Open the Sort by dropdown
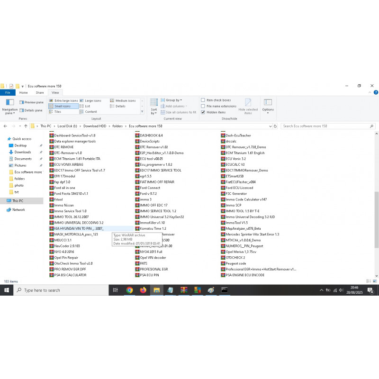The image size is (379, 379). (153, 106)
